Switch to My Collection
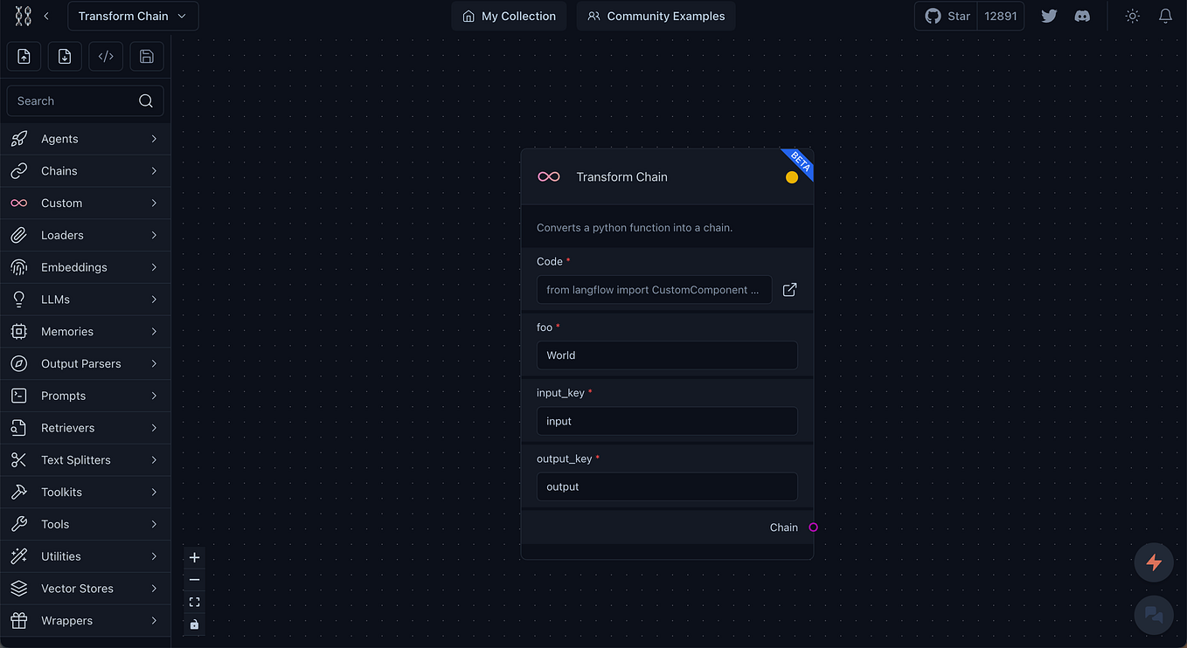Viewport: 1187px width, 648px height. pyautogui.click(x=508, y=16)
